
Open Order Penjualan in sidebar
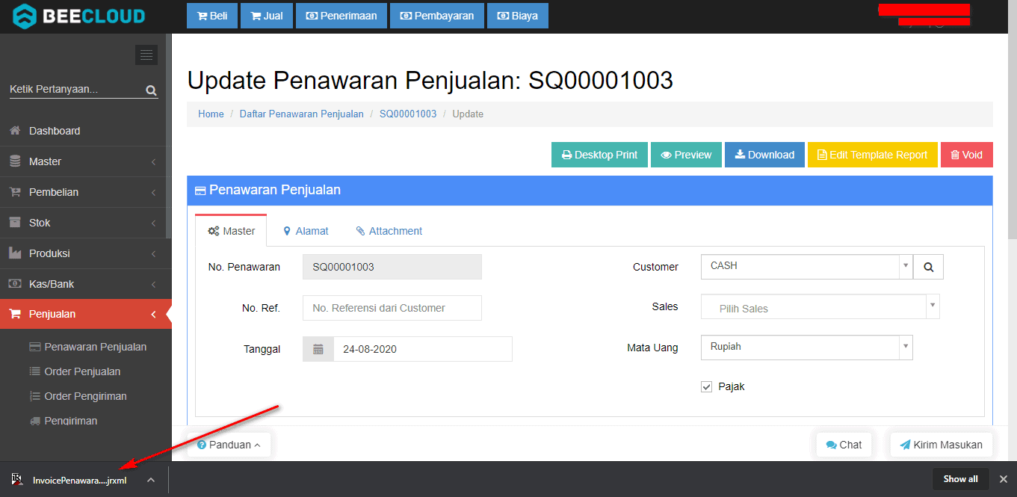pos(82,371)
